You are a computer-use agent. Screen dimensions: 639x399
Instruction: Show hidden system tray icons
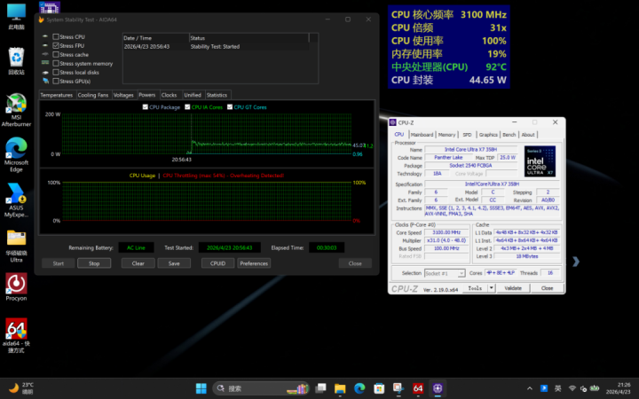click(x=532, y=388)
